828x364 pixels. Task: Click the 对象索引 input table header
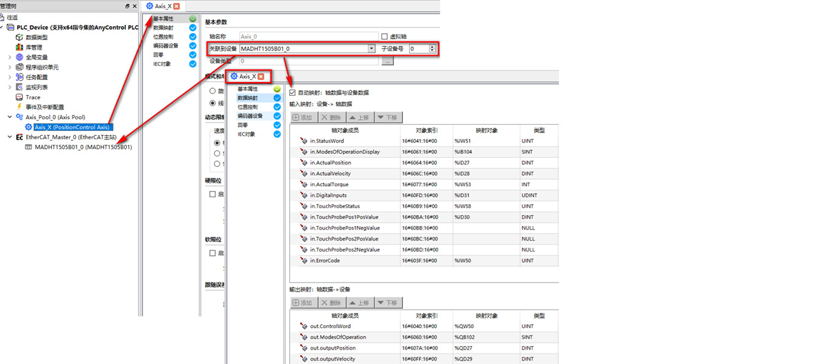click(x=425, y=130)
